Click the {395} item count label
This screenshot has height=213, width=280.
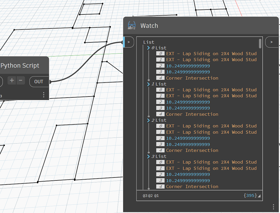click(x=250, y=196)
